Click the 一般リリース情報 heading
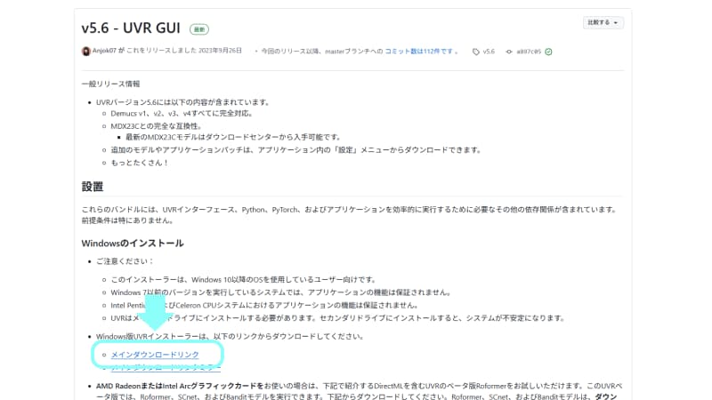The image size is (712, 400). tap(110, 84)
